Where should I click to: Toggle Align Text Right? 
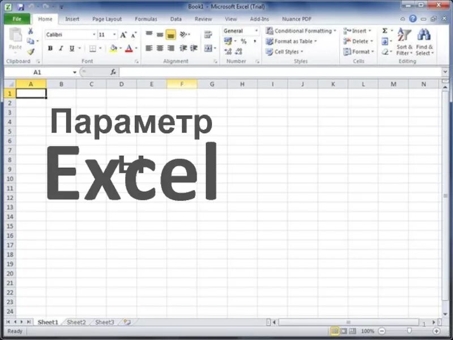point(171,48)
